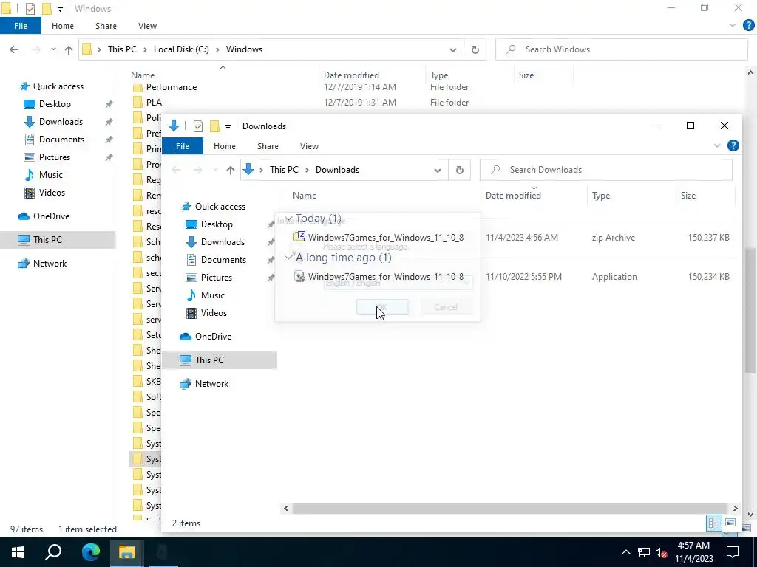Open address history dropdown in Downloads window
This screenshot has width=757, height=567.
tap(438, 171)
